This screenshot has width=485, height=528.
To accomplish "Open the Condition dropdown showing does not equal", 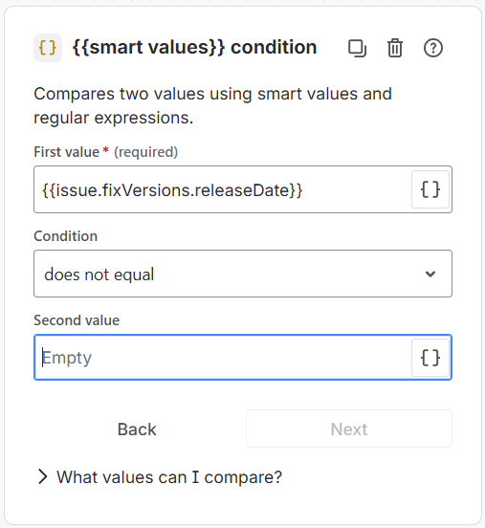I will 243,274.
